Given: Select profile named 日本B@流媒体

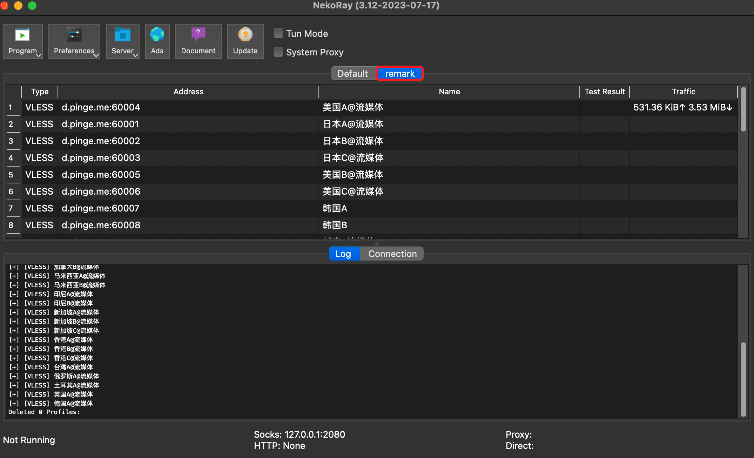Looking at the screenshot, I should pos(353,141).
